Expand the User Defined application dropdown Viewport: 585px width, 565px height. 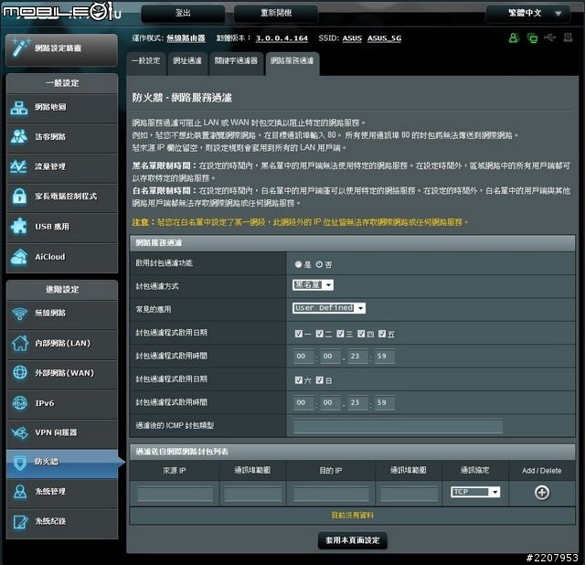[x=329, y=308]
